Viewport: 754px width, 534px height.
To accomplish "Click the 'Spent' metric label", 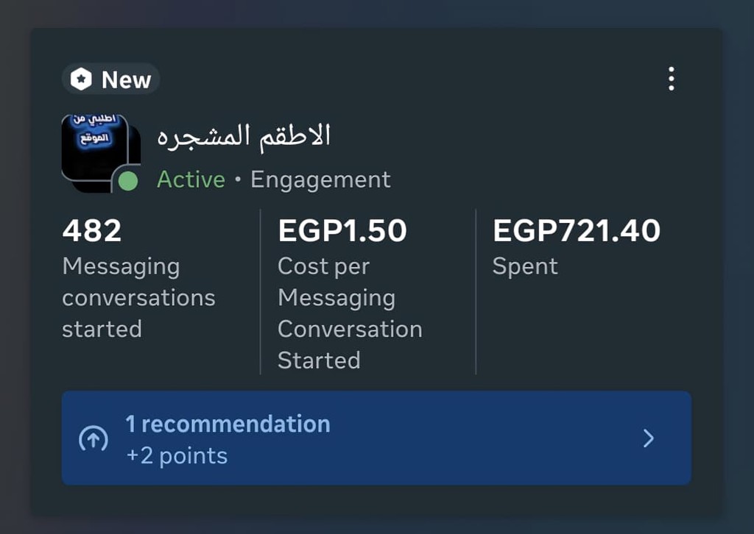I will click(x=525, y=266).
